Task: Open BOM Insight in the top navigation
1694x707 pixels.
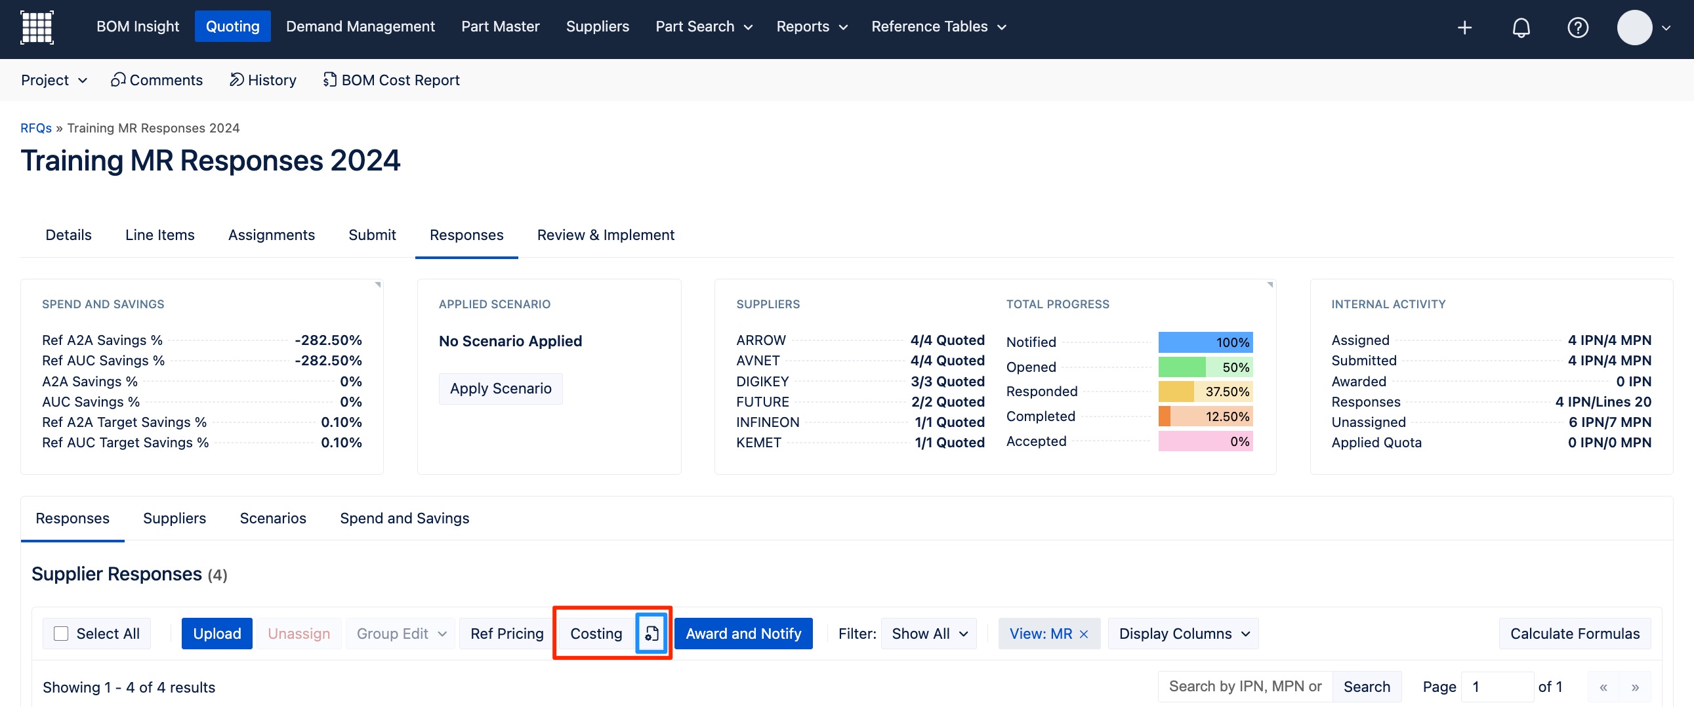Action: point(137,26)
